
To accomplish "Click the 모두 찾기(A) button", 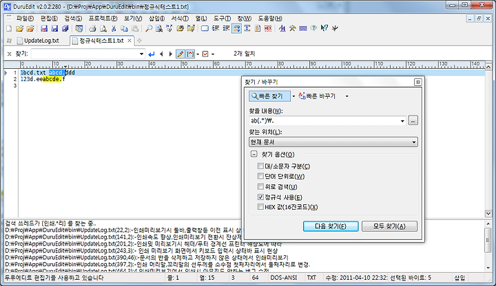I will pos(389,226).
